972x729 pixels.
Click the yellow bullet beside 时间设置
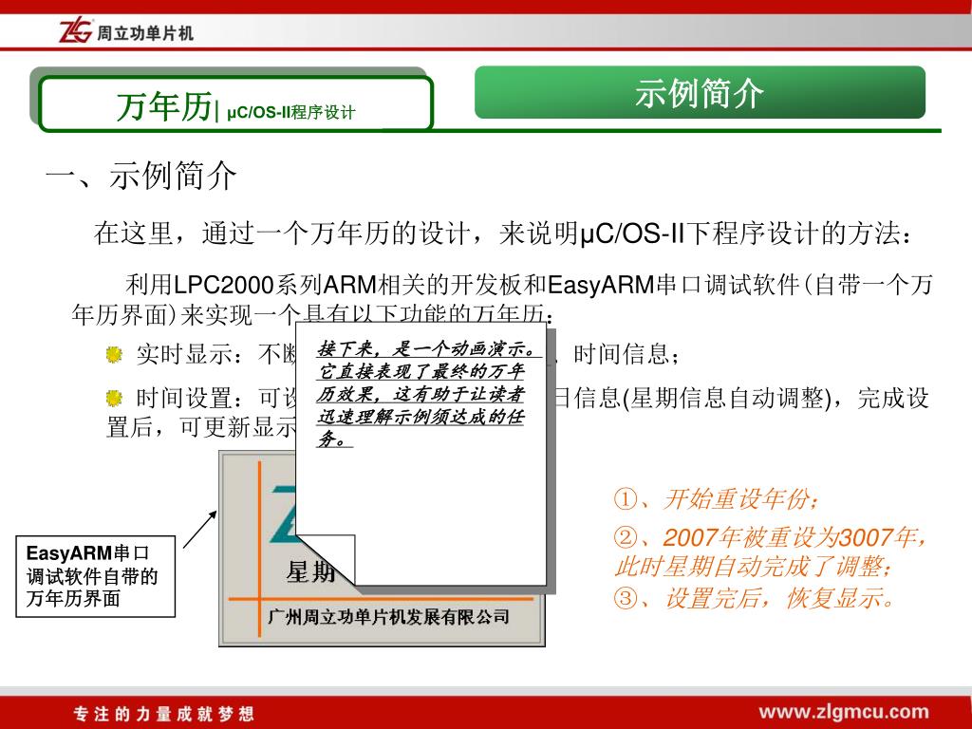point(114,398)
